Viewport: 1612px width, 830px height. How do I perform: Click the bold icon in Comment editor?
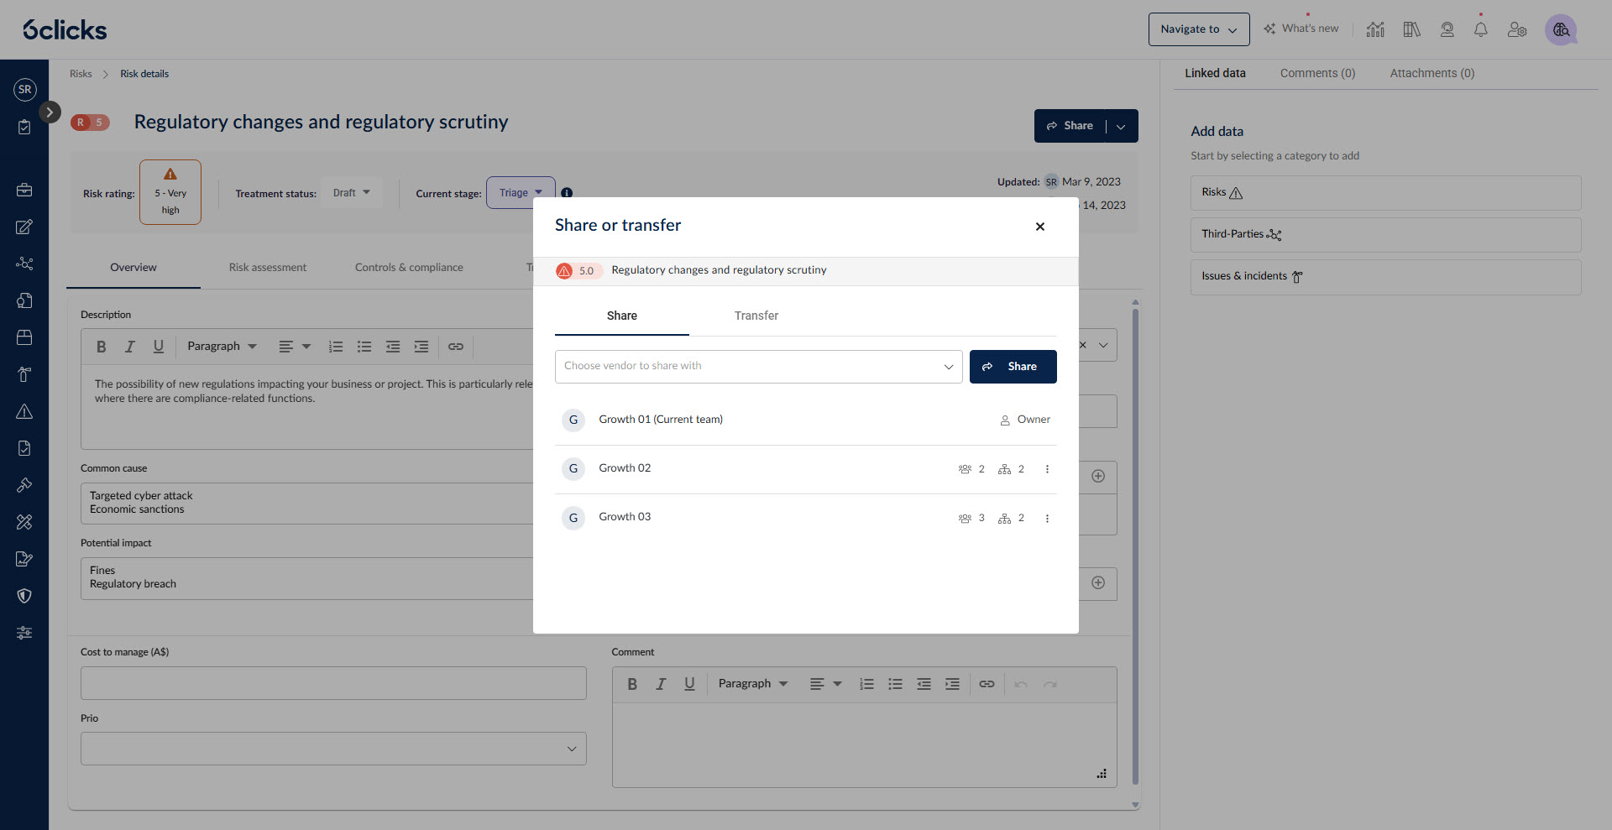[632, 684]
